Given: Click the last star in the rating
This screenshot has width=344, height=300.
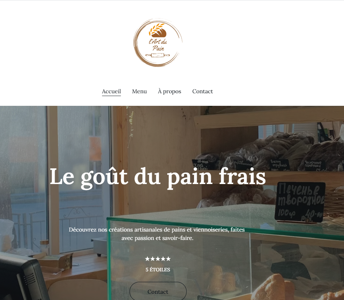Looking at the screenshot, I should pos(168,259).
